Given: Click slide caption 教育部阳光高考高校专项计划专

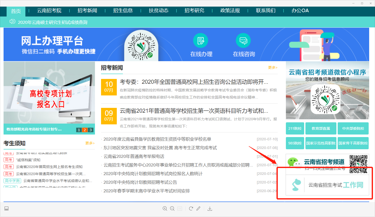Looking at the screenshot, I should [34, 129].
